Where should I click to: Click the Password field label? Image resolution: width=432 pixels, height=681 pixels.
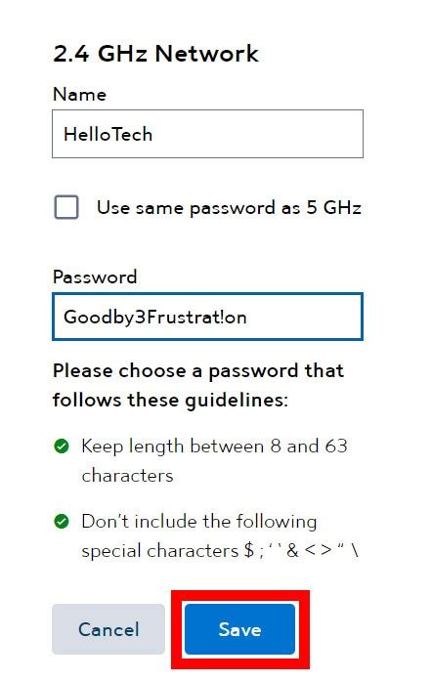click(x=95, y=277)
